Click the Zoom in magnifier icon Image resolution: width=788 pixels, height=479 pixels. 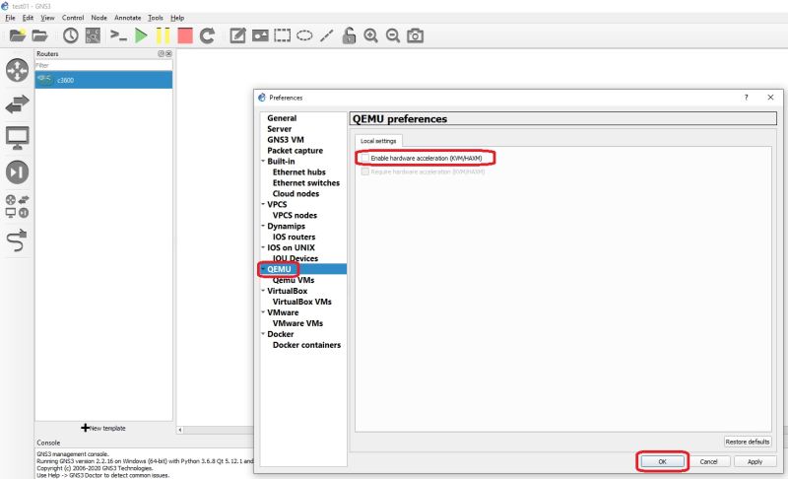point(371,35)
